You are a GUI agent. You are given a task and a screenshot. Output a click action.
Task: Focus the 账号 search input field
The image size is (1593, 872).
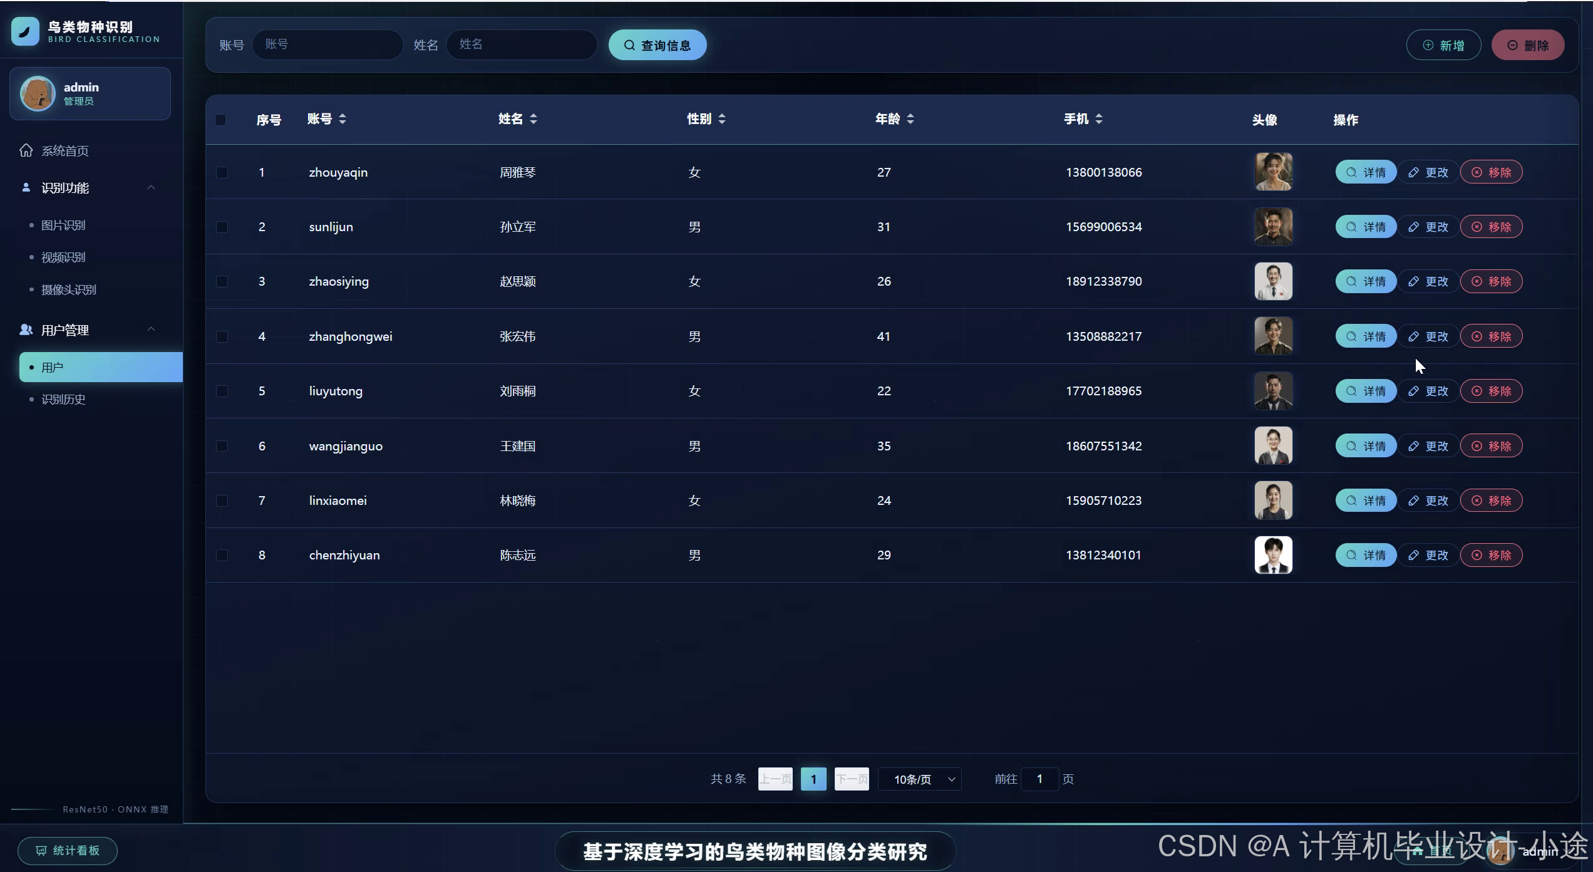pyautogui.click(x=327, y=44)
